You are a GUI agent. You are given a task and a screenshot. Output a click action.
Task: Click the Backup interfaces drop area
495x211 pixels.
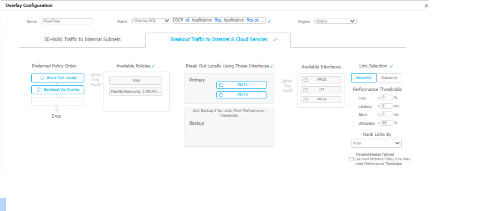click(x=229, y=127)
